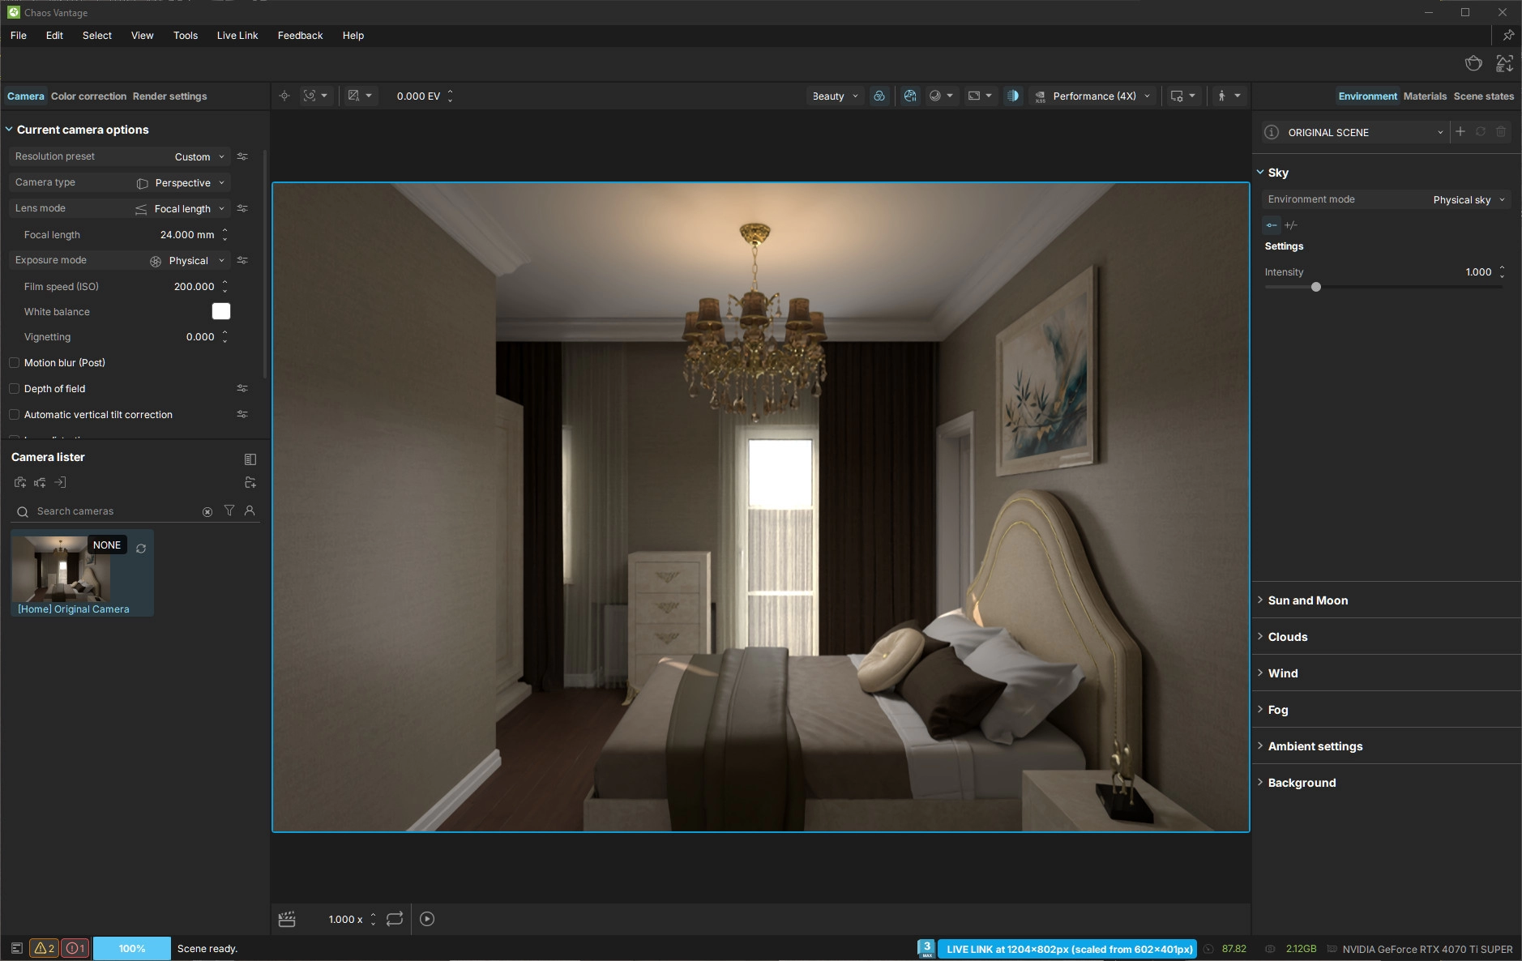Clear the camera search with the X icon

(x=207, y=511)
